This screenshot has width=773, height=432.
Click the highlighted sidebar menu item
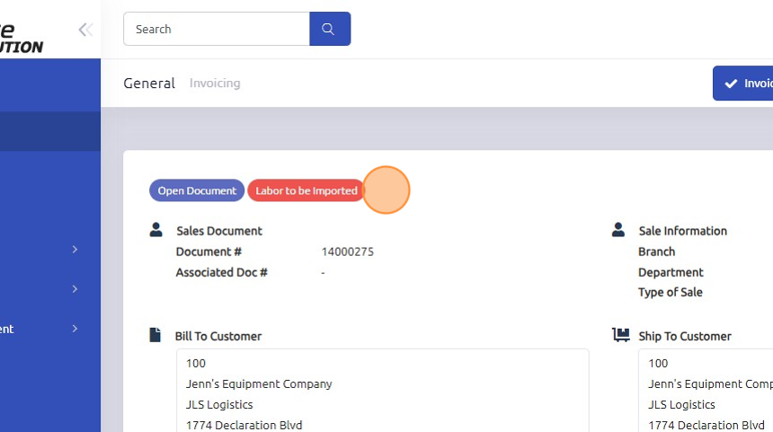tap(50, 131)
